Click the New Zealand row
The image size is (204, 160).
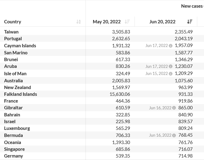(x=17, y=87)
